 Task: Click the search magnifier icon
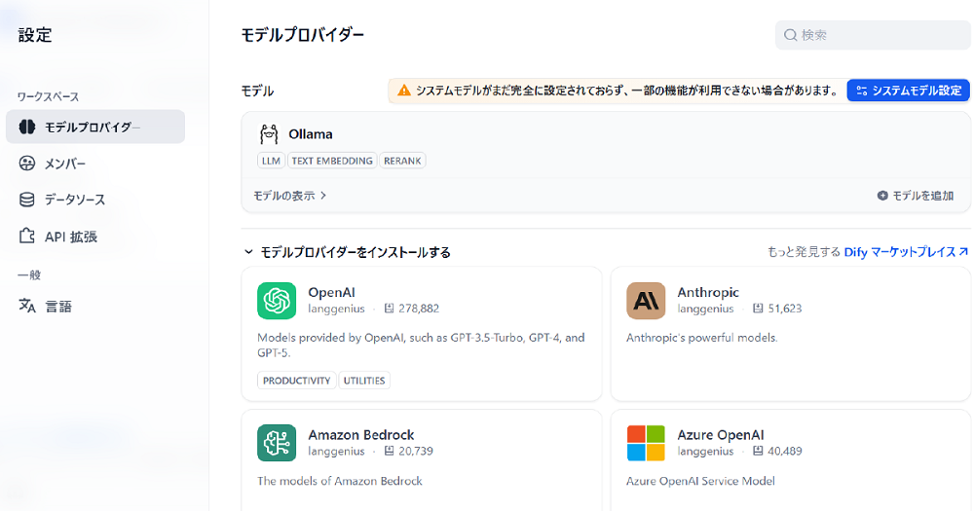[791, 36]
